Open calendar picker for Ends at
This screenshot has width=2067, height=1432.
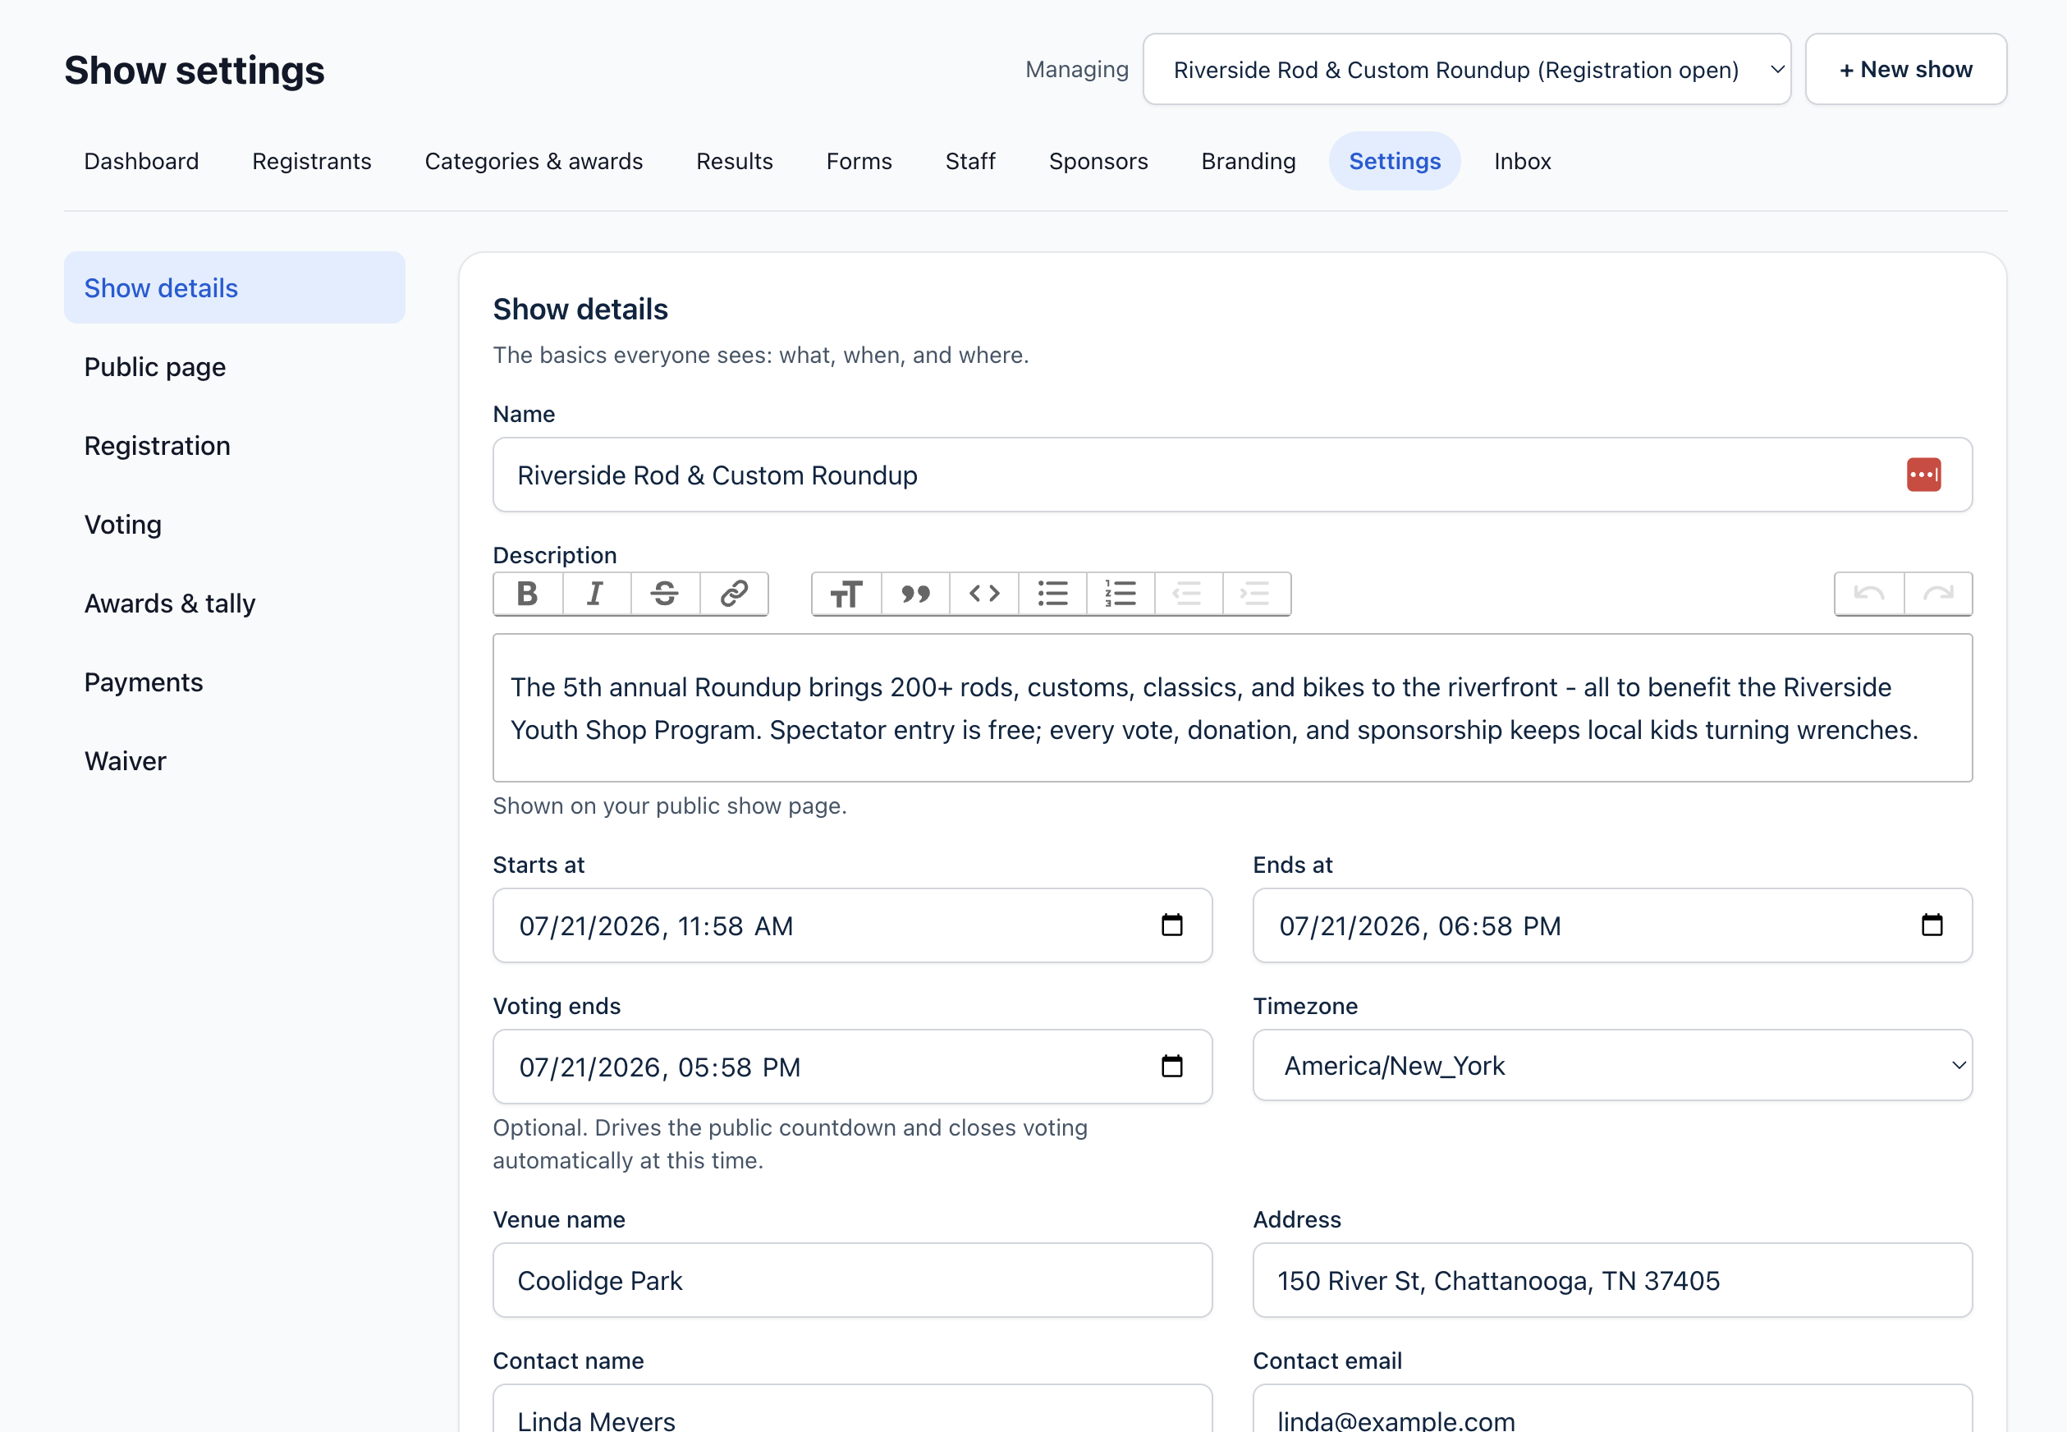1932,925
